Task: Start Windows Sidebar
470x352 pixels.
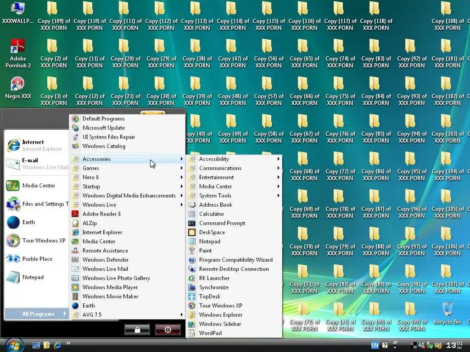Action: click(x=234, y=324)
